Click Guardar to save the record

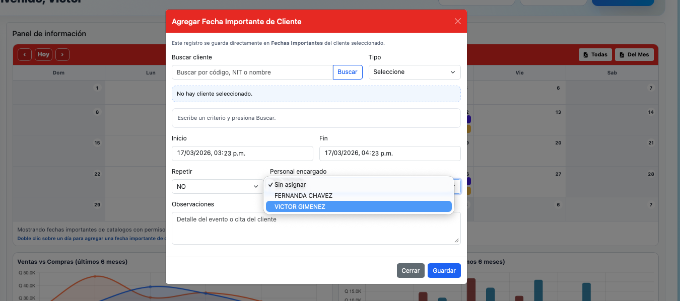point(444,270)
